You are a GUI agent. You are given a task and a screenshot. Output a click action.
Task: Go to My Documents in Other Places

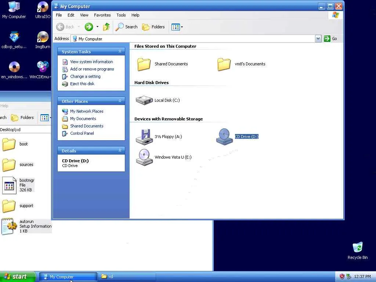coord(83,119)
